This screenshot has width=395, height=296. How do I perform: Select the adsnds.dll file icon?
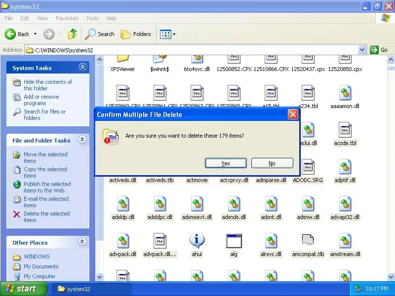[234, 204]
